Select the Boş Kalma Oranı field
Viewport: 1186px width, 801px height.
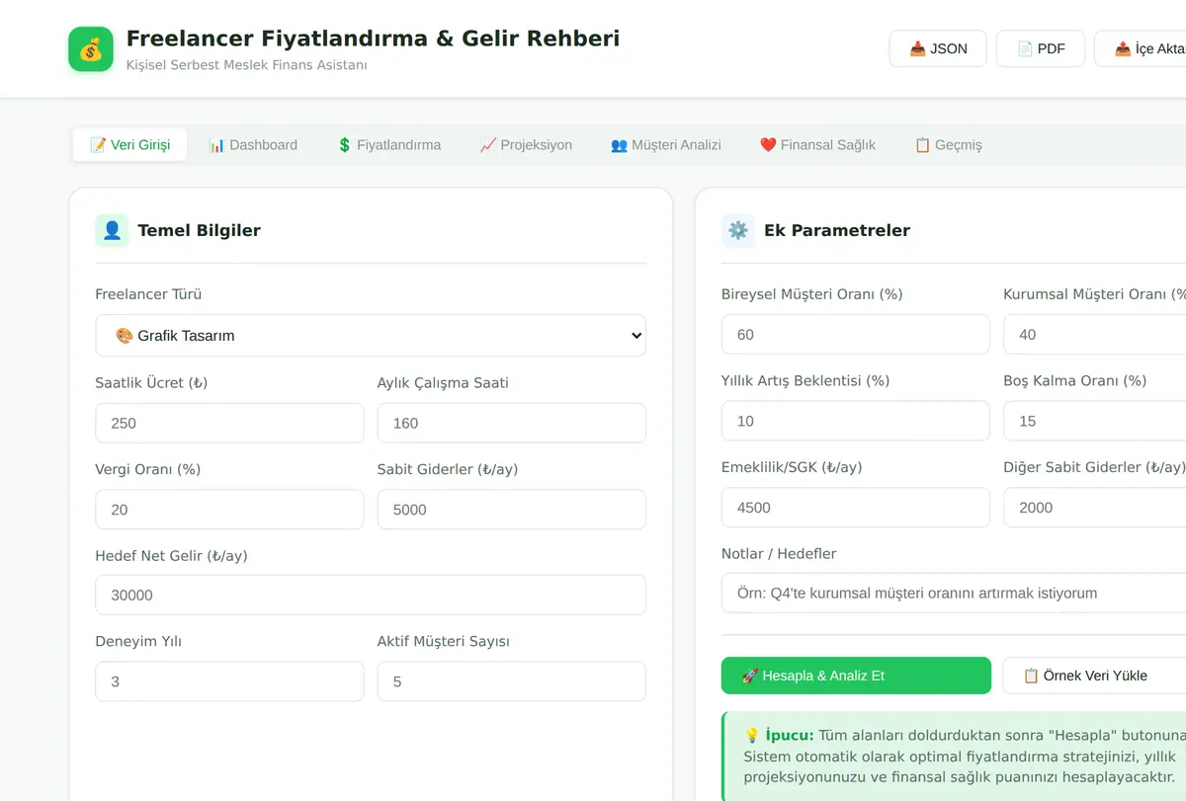1095,421
